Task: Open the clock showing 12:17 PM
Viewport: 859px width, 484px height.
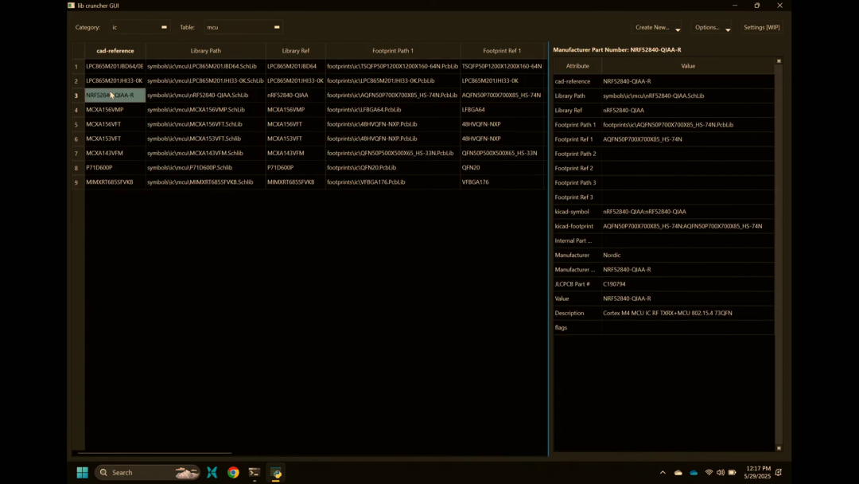Action: click(x=757, y=473)
